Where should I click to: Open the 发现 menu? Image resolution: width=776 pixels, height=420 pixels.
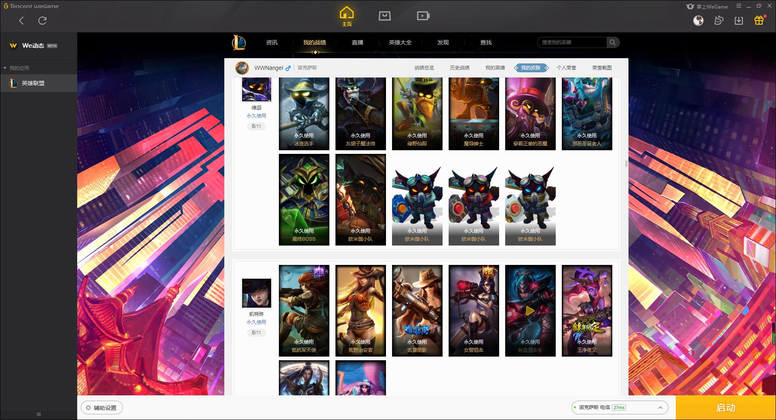click(443, 42)
